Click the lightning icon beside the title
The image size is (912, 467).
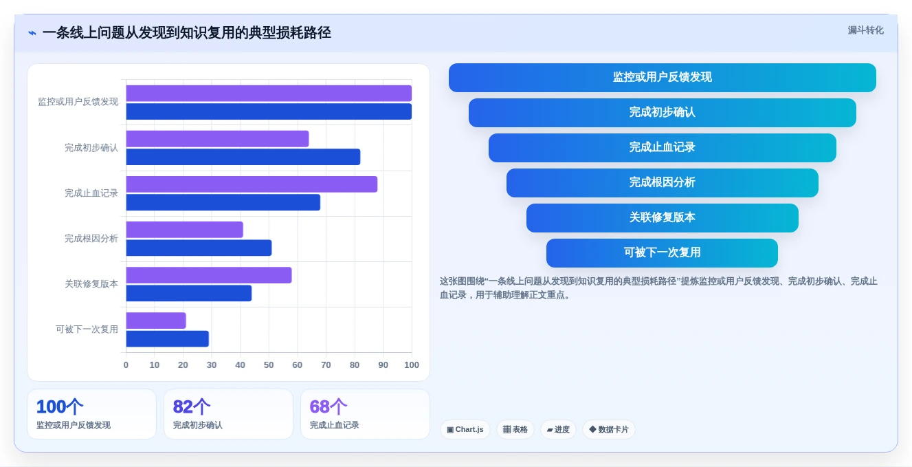point(32,33)
